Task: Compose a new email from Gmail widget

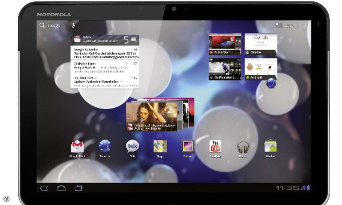Action: 134,39
